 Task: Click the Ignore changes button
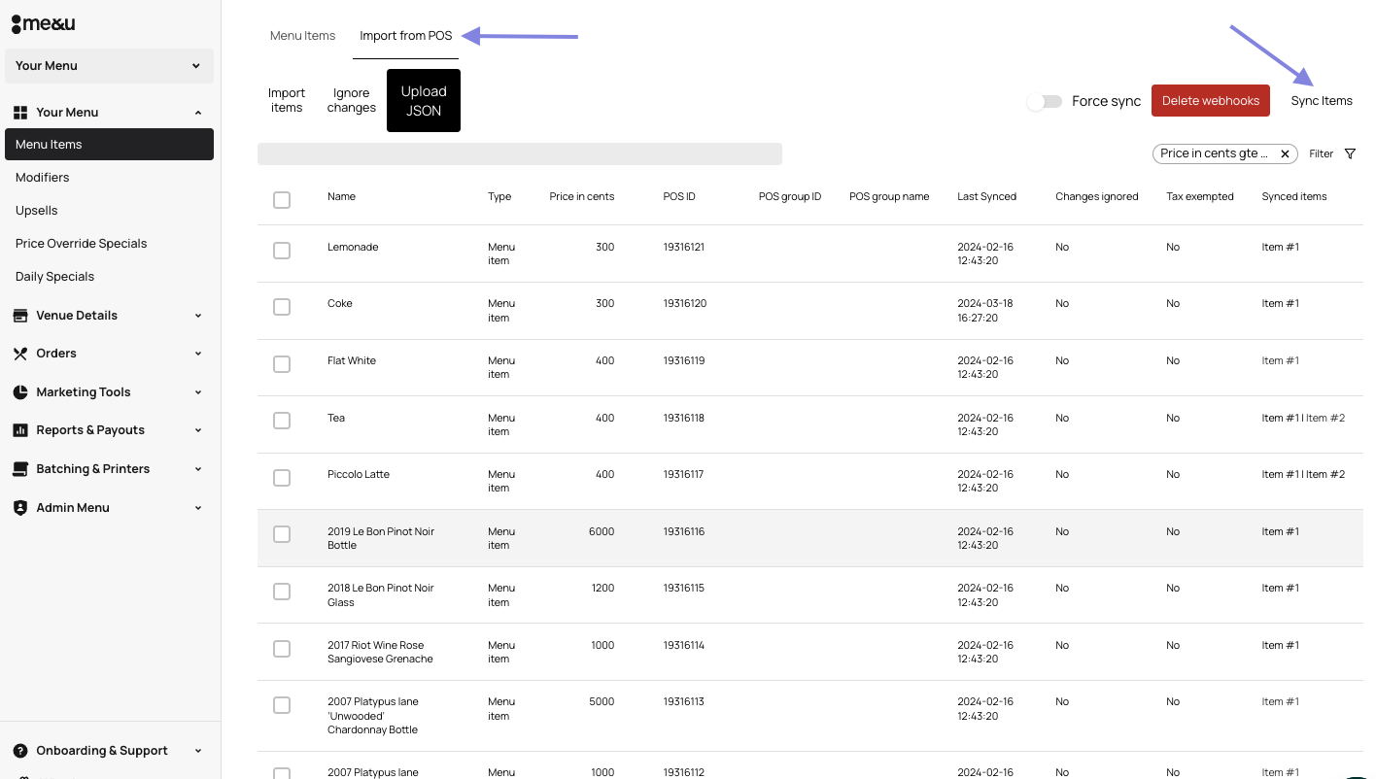(x=351, y=100)
